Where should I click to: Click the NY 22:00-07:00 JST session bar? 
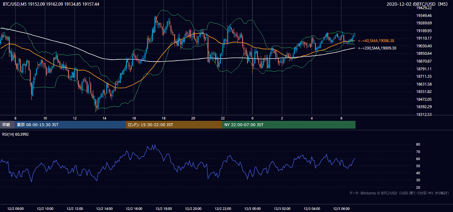pos(289,125)
